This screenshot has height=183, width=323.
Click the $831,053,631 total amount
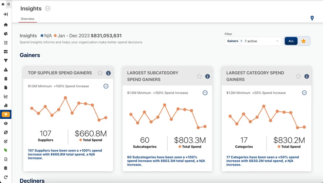pyautogui.click(x=106, y=36)
